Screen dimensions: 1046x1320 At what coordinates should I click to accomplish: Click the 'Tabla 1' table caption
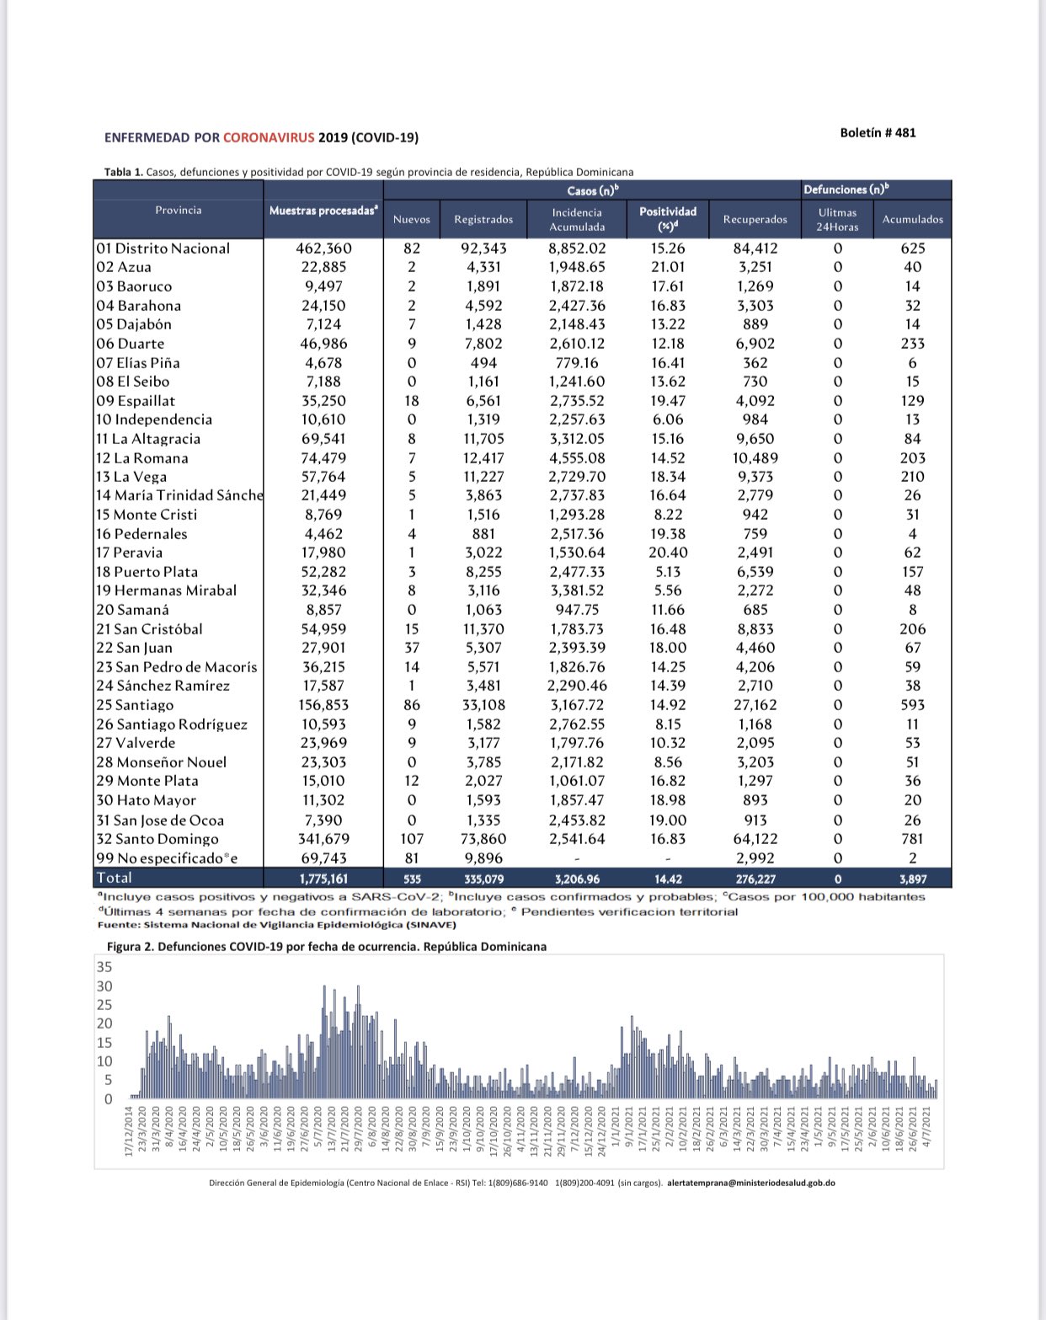coord(369,172)
